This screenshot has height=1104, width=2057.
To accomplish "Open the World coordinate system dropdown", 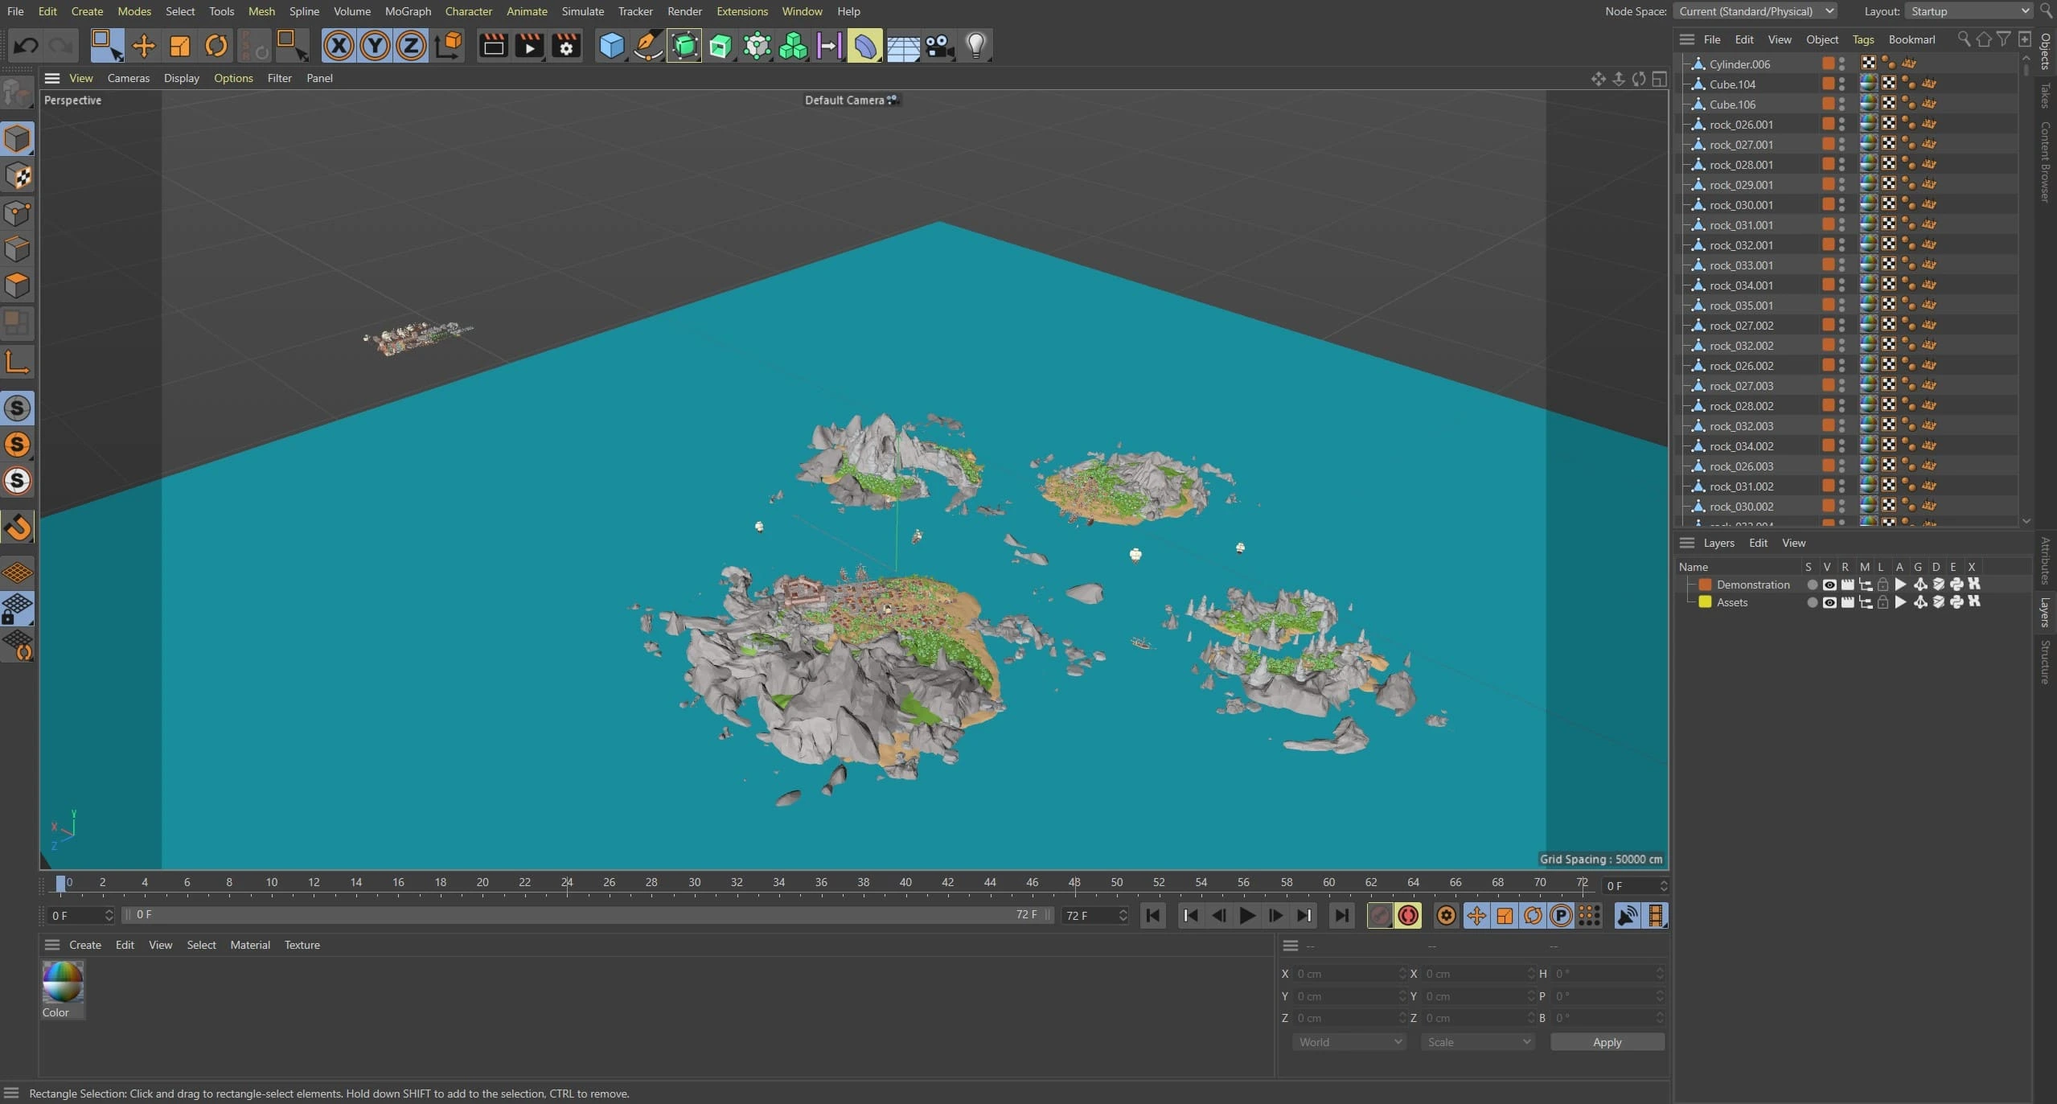I will [1348, 1042].
